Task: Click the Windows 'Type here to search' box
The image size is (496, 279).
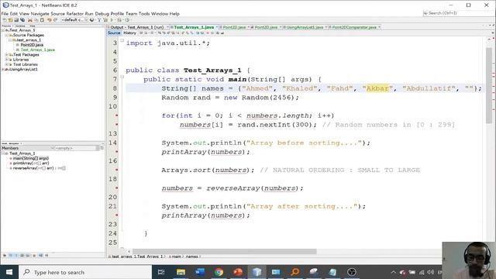Action: pyautogui.click(x=85, y=272)
